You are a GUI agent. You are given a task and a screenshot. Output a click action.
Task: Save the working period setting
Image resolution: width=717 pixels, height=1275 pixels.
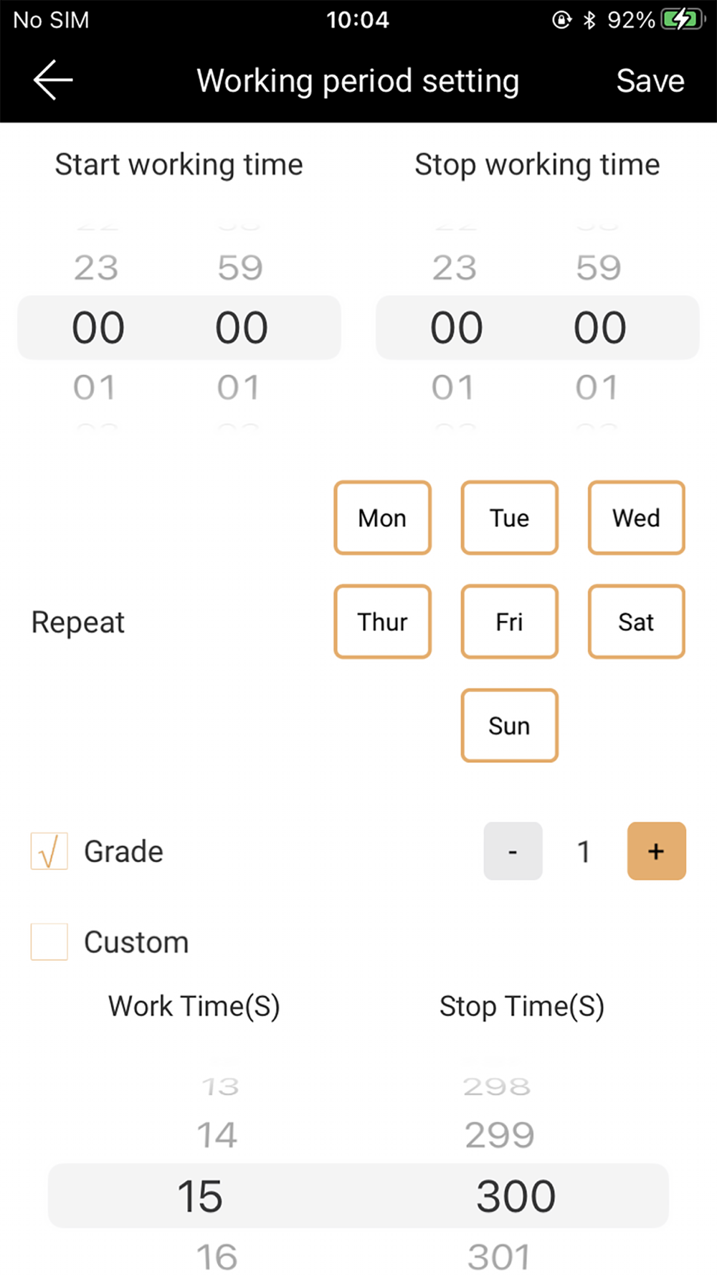[650, 81]
